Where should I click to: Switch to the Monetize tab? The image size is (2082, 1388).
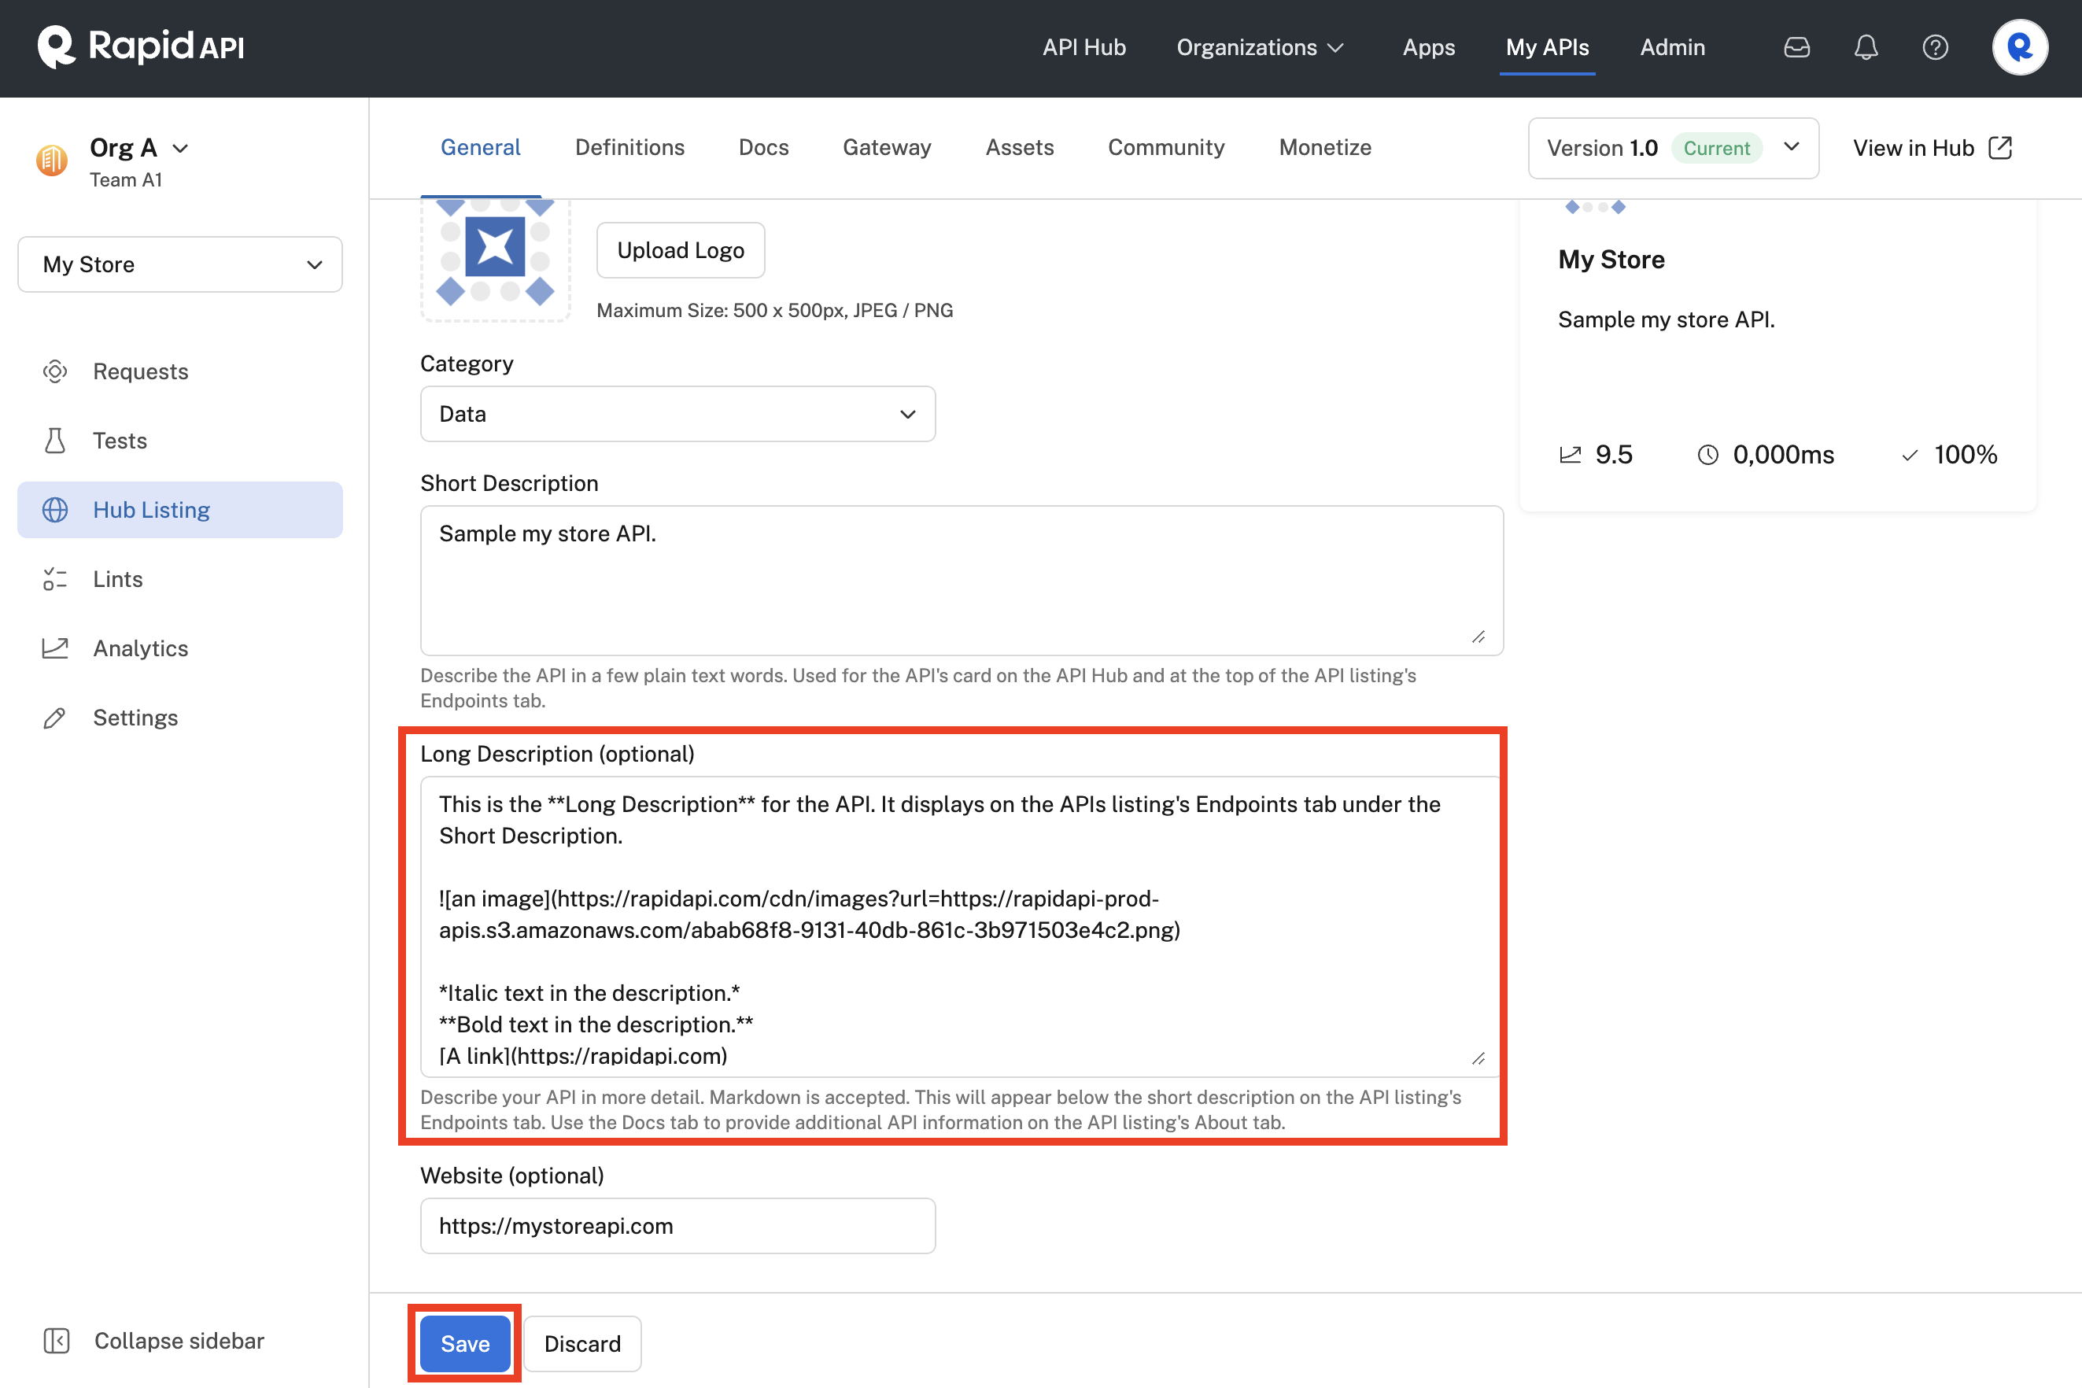click(x=1324, y=147)
